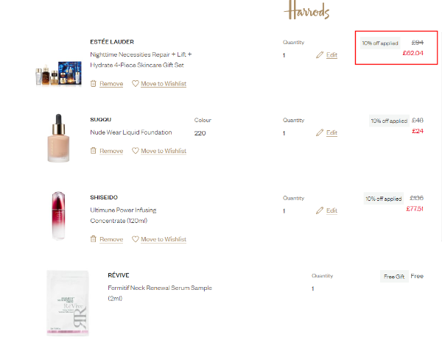Open the Shiseido Ultimune product image
The image size is (442, 351).
coord(58,216)
